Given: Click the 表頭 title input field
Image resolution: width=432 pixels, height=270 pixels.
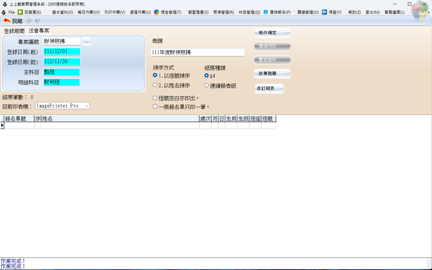Looking at the screenshot, I should 197,52.
